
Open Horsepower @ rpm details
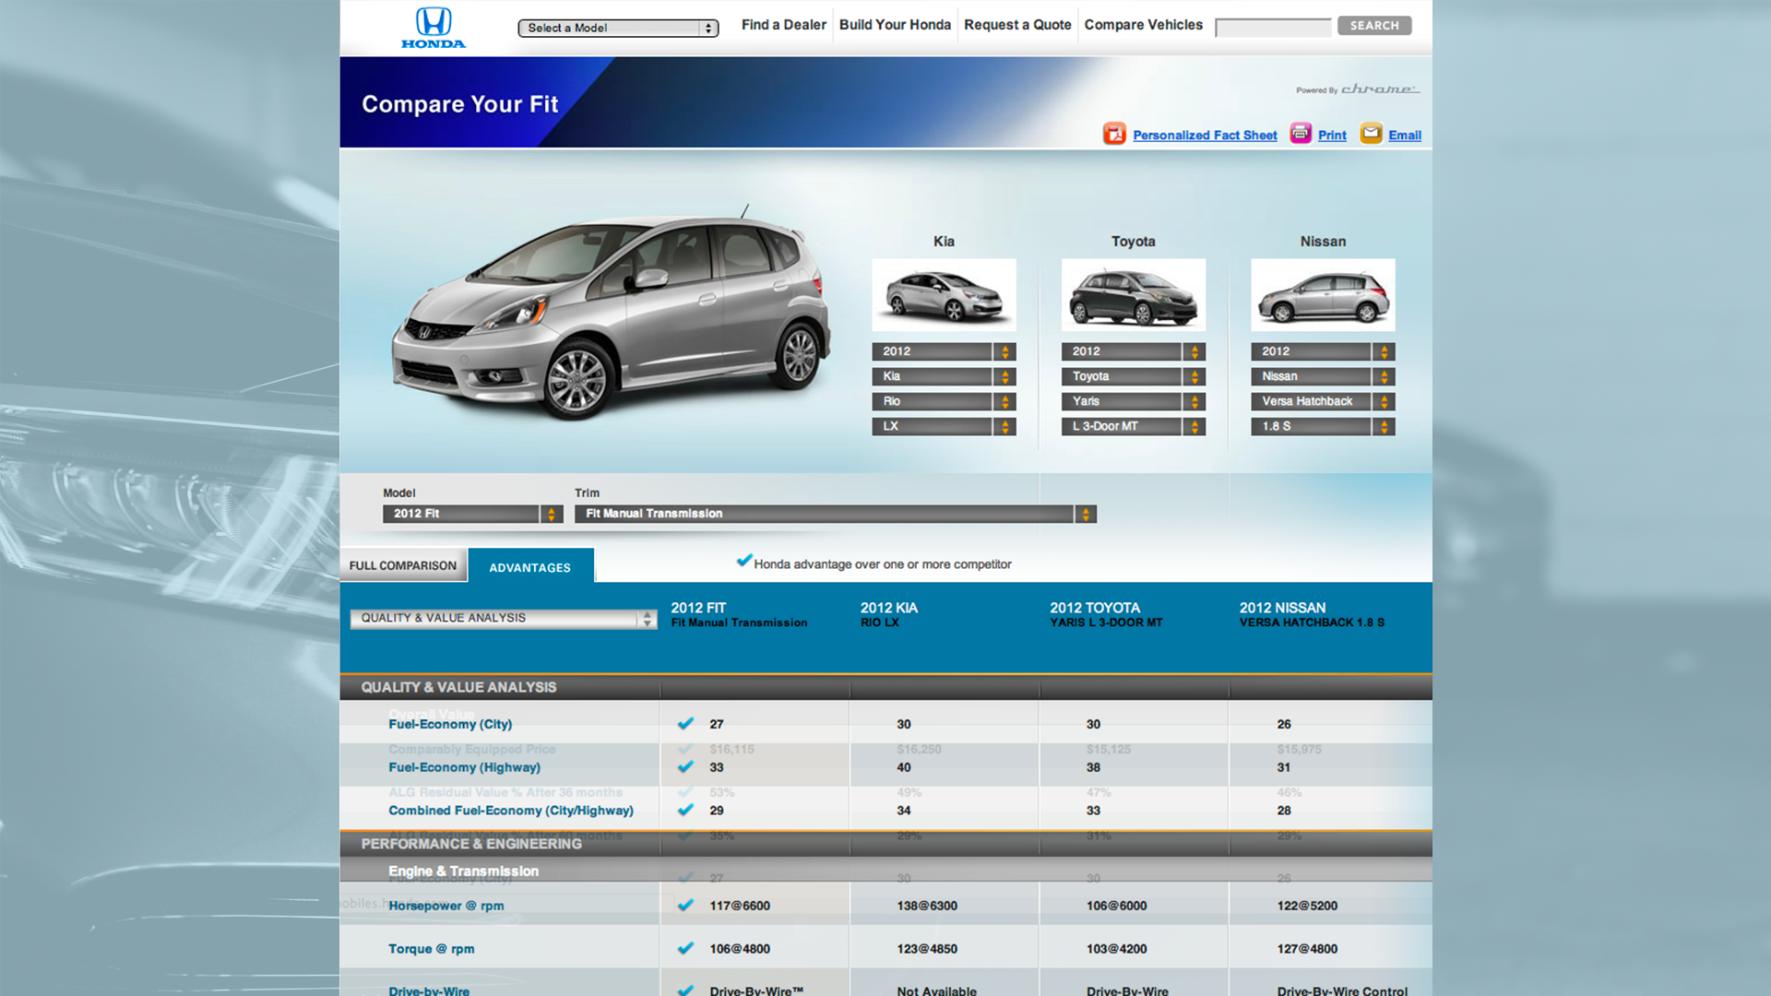pyautogui.click(x=446, y=906)
